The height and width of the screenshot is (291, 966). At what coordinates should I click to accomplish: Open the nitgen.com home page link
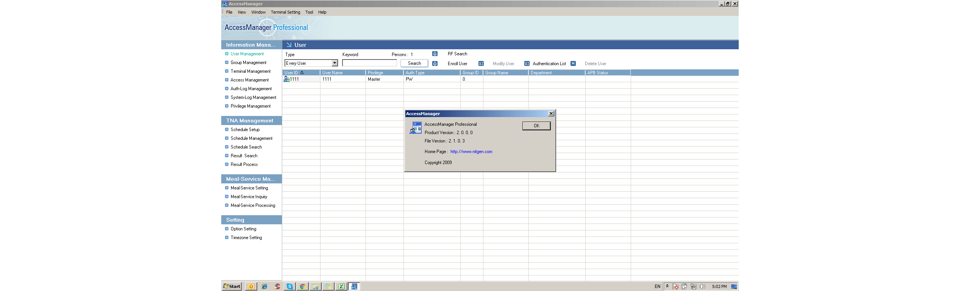point(471,152)
